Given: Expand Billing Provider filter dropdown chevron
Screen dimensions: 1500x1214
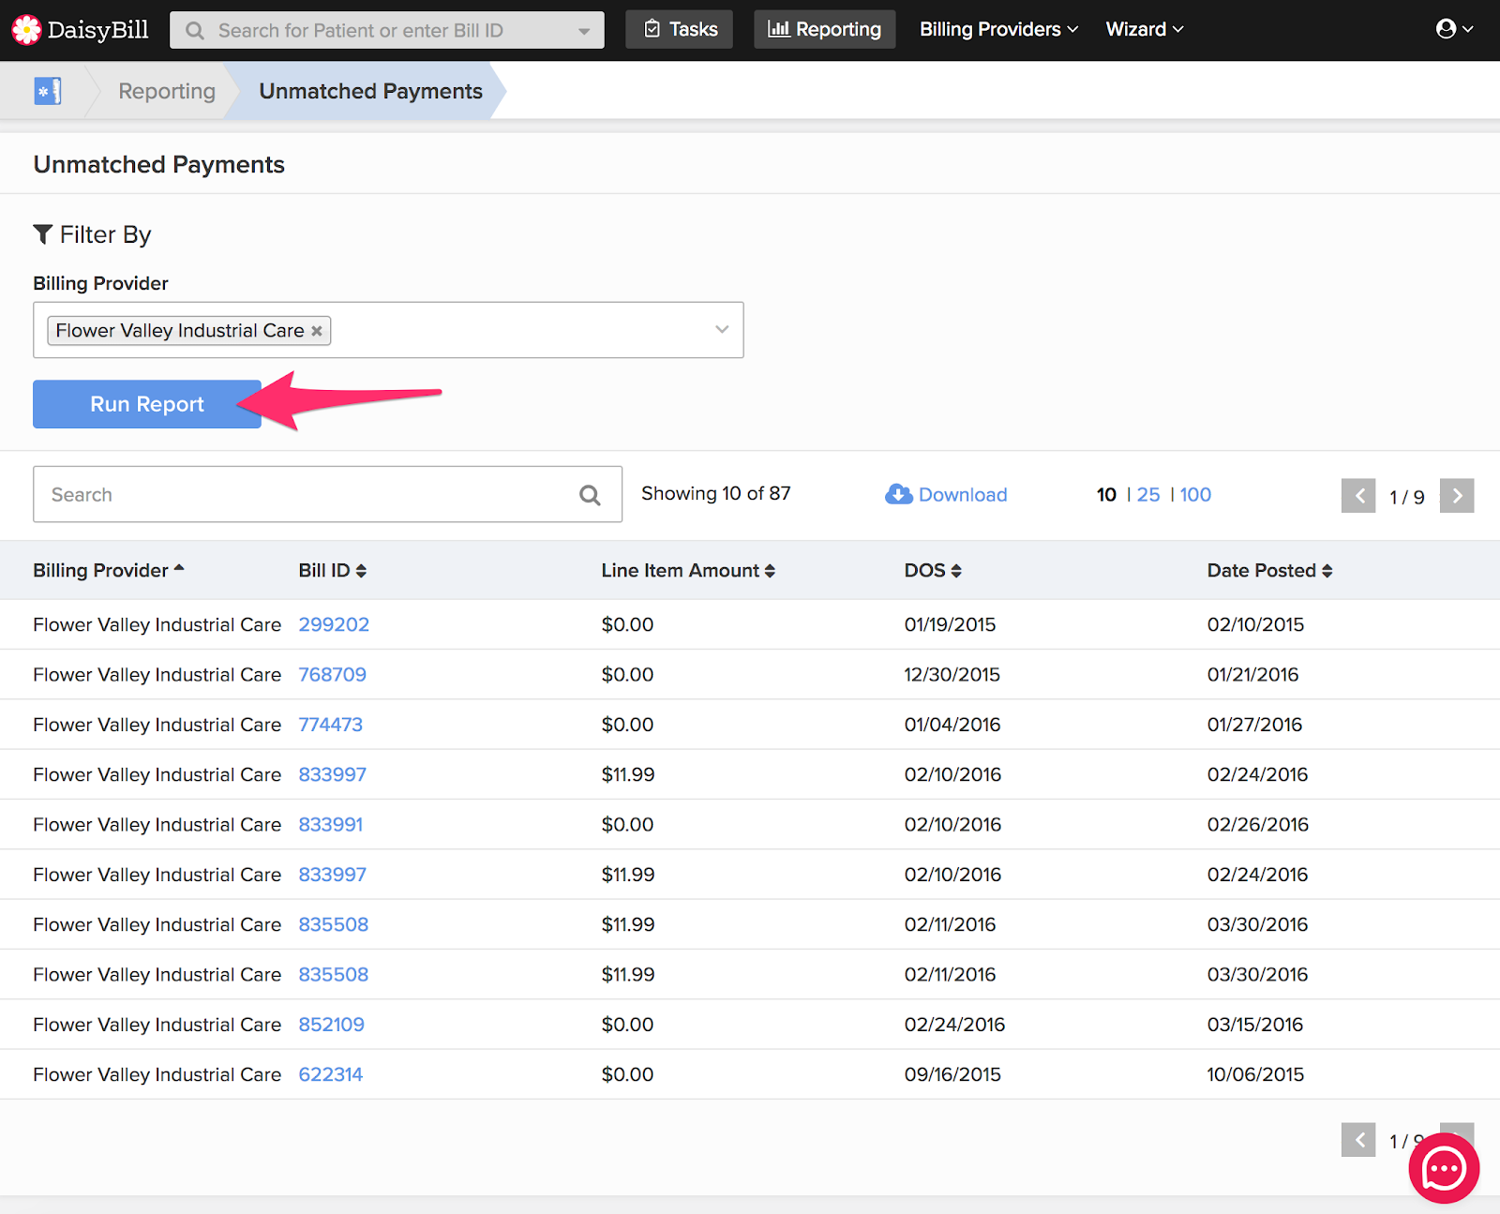Looking at the screenshot, I should pos(722,329).
